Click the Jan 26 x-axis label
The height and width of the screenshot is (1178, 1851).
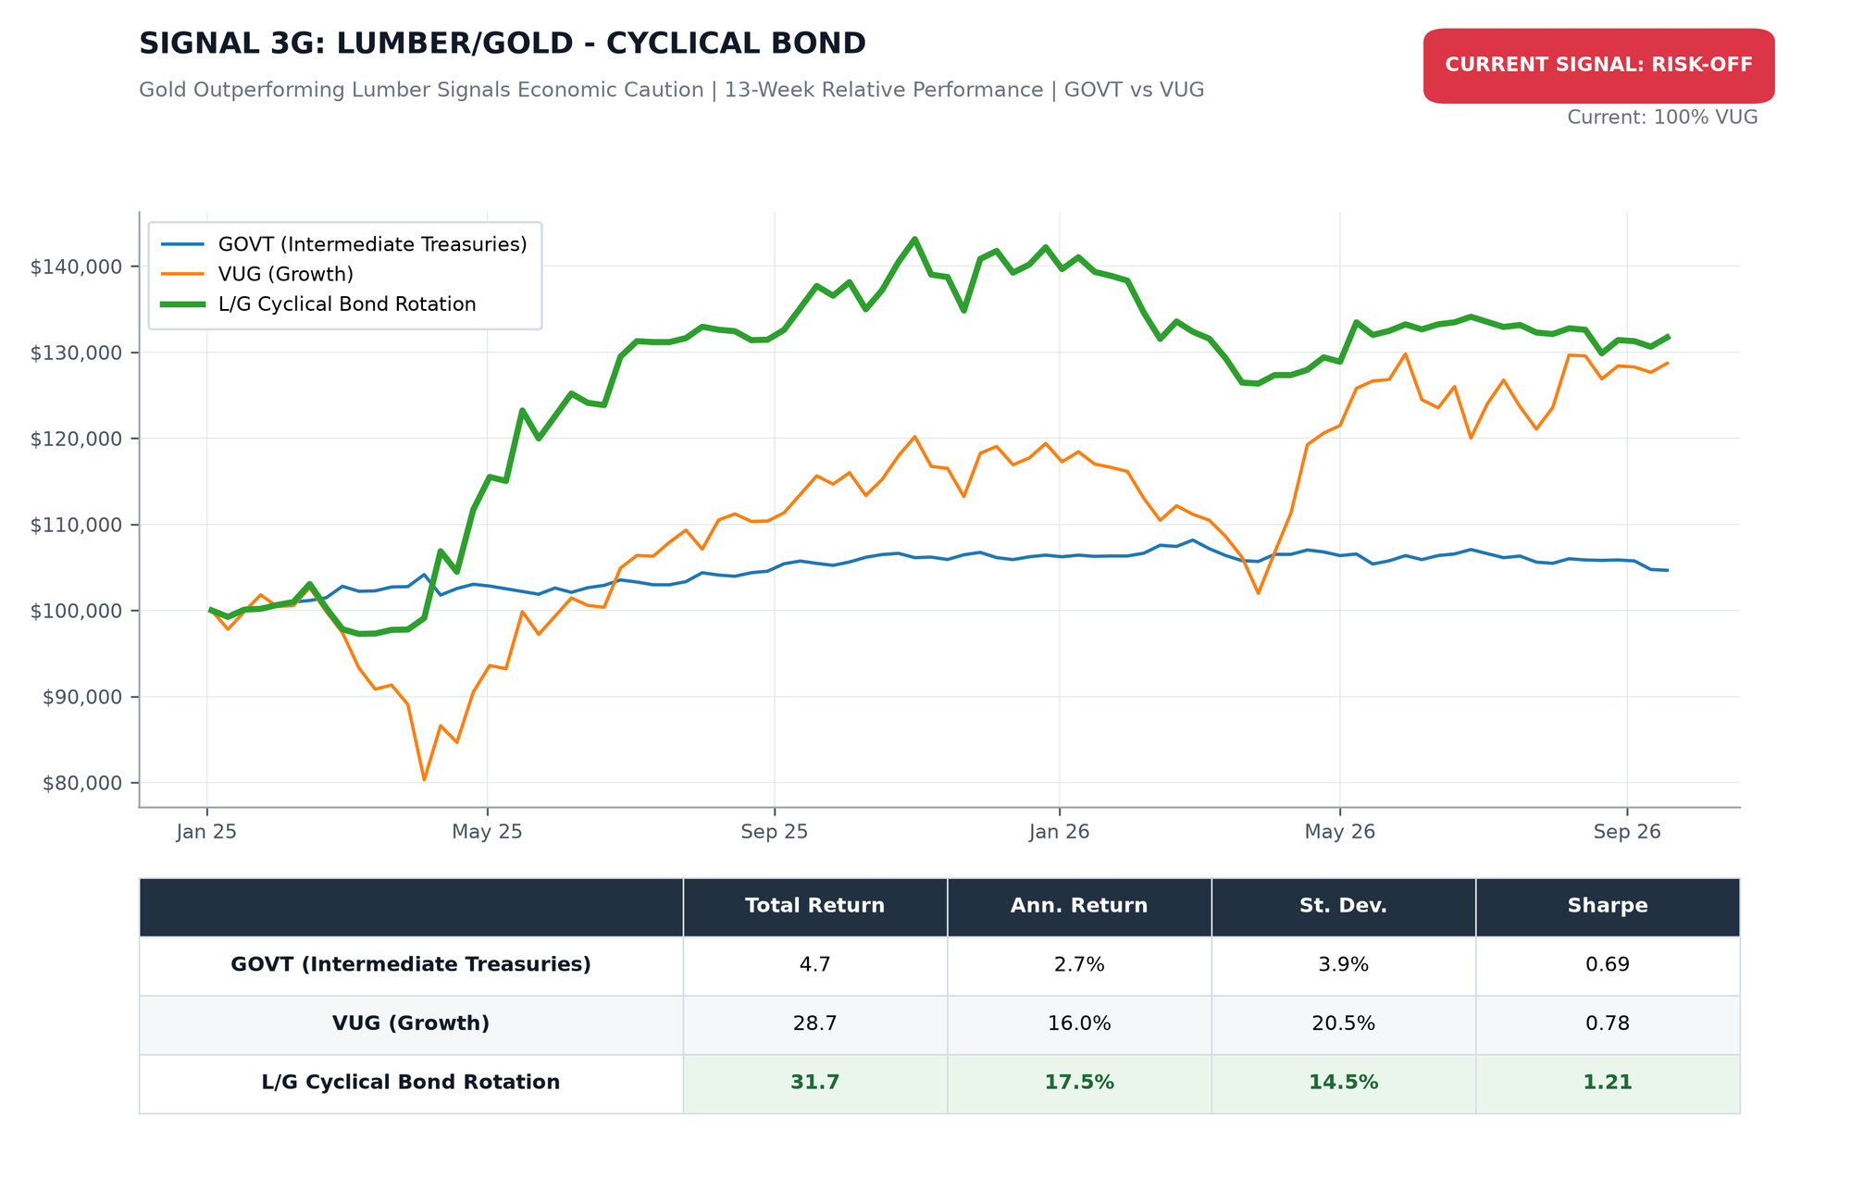(x=1060, y=832)
